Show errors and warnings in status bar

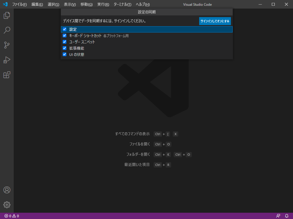pos(11,216)
